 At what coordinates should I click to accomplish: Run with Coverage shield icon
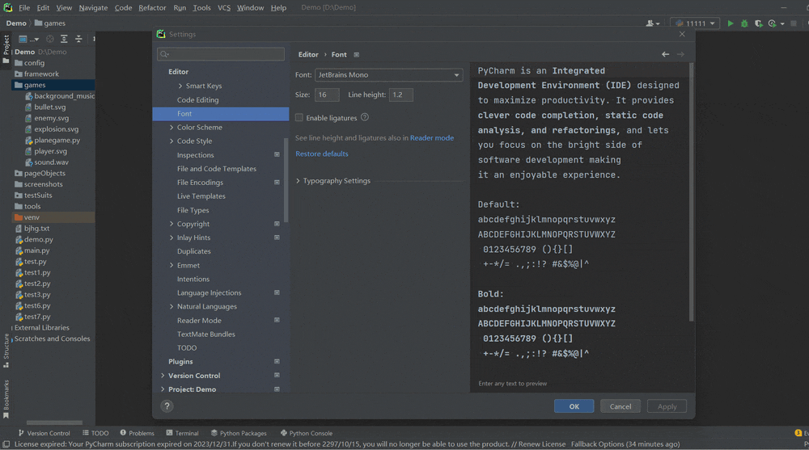click(x=758, y=23)
